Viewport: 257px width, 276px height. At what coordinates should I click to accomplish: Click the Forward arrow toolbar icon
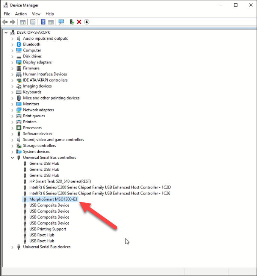pos(12,22)
